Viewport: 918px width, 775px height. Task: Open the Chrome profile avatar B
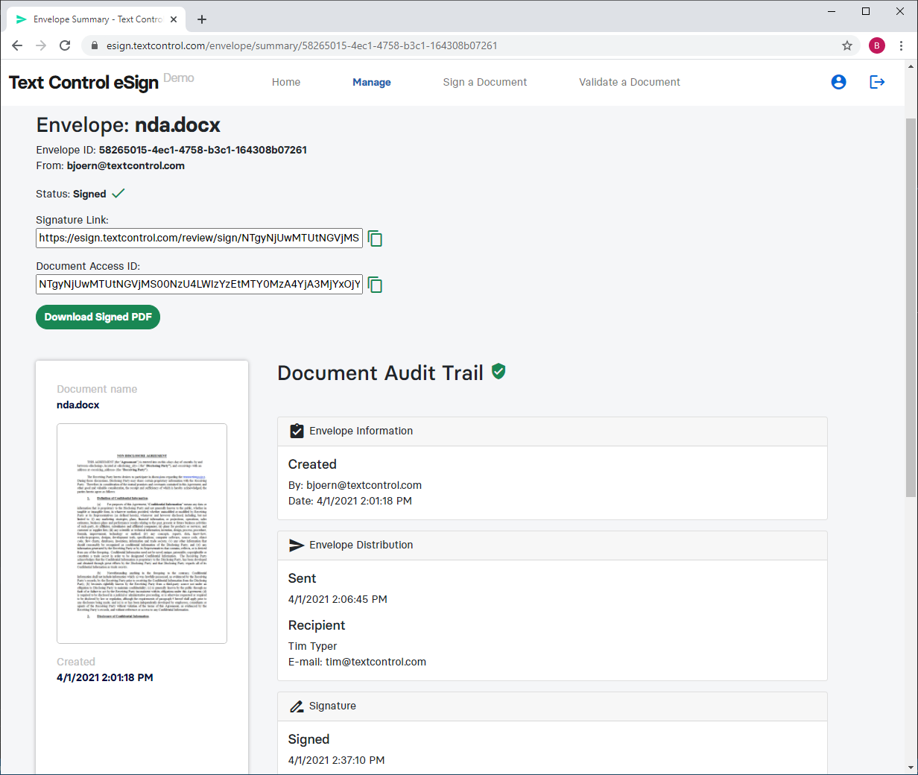click(877, 45)
